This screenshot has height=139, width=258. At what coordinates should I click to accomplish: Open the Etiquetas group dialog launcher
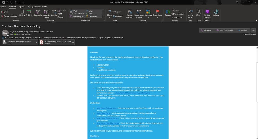pyautogui.click(x=162, y=21)
